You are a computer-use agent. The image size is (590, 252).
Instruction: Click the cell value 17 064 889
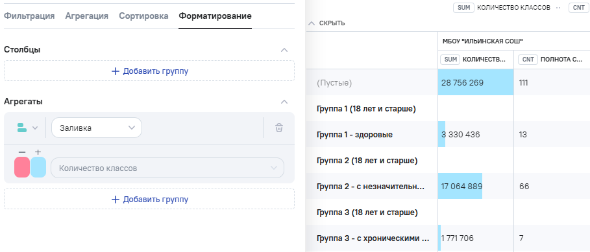coord(461,187)
